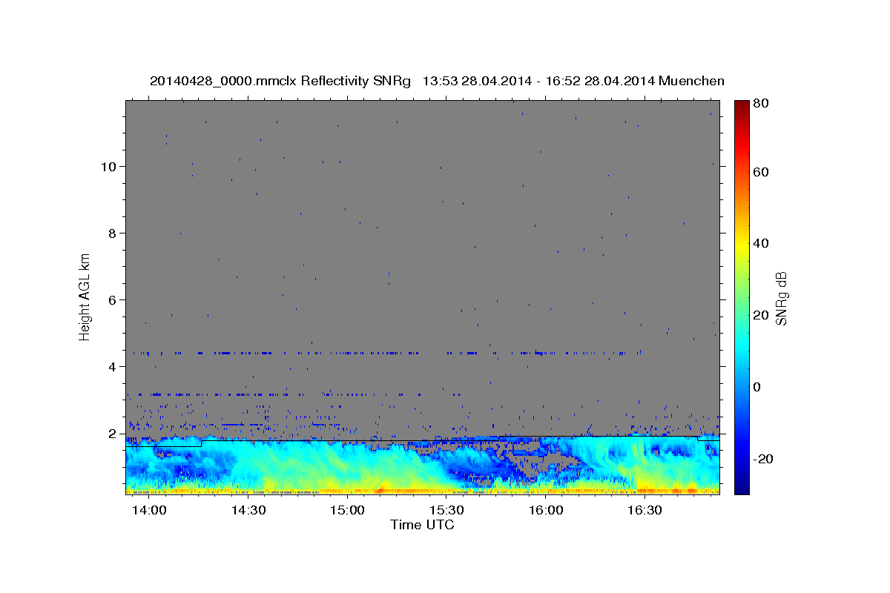
Task: Click the 16:30 time tick label
Action: (x=645, y=511)
